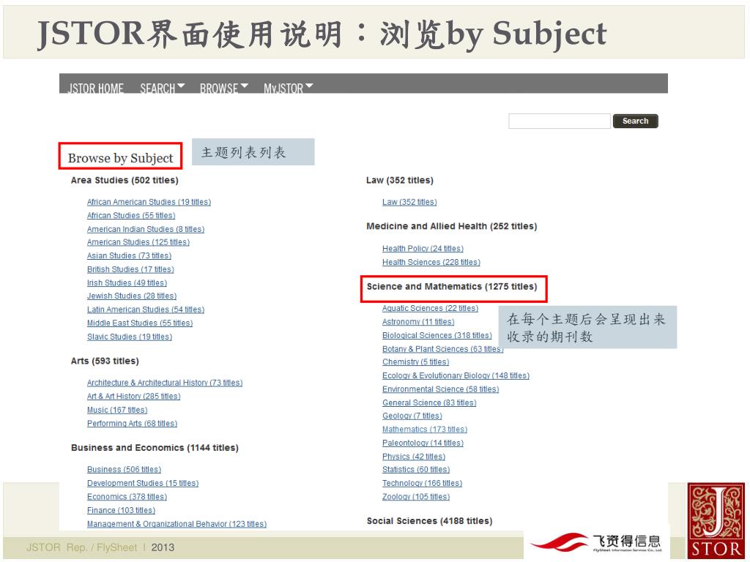
Task: Expand the SEARCH dropdown menu
Action: pos(162,88)
